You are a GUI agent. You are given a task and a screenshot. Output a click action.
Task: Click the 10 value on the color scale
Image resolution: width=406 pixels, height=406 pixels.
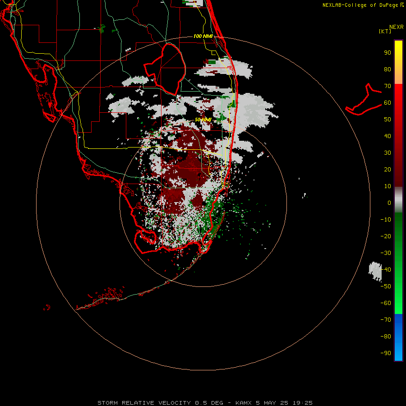pyautogui.click(x=388, y=186)
